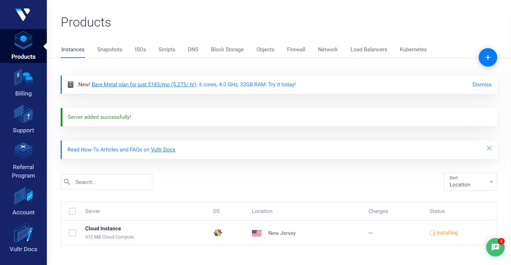Viewport: 511px width, 265px height.
Task: Open Billing section in sidebar
Action: click(23, 83)
